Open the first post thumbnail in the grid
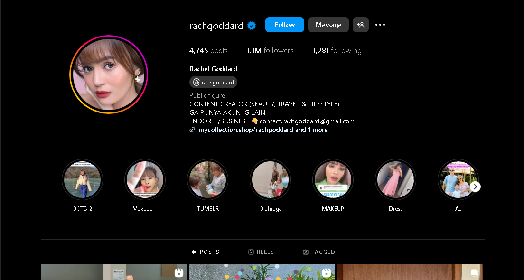Image resolution: width=524 pixels, height=280 pixels. click(114, 272)
